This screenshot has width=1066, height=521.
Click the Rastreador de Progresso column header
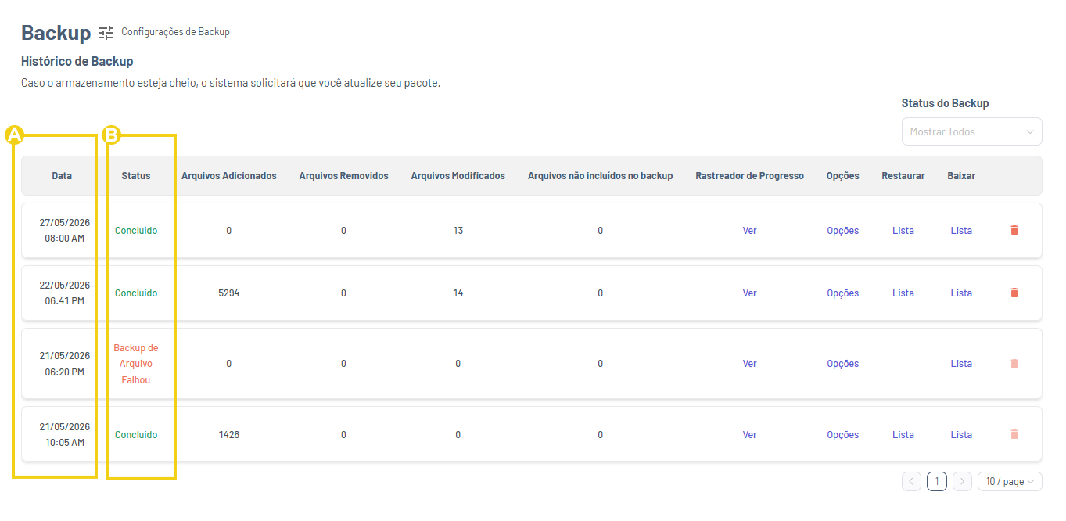(x=749, y=176)
